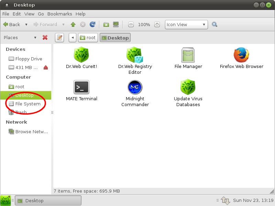This screenshot has width=275, height=206.
Task: Select Desktop in the sidebar
Action: [25, 95]
